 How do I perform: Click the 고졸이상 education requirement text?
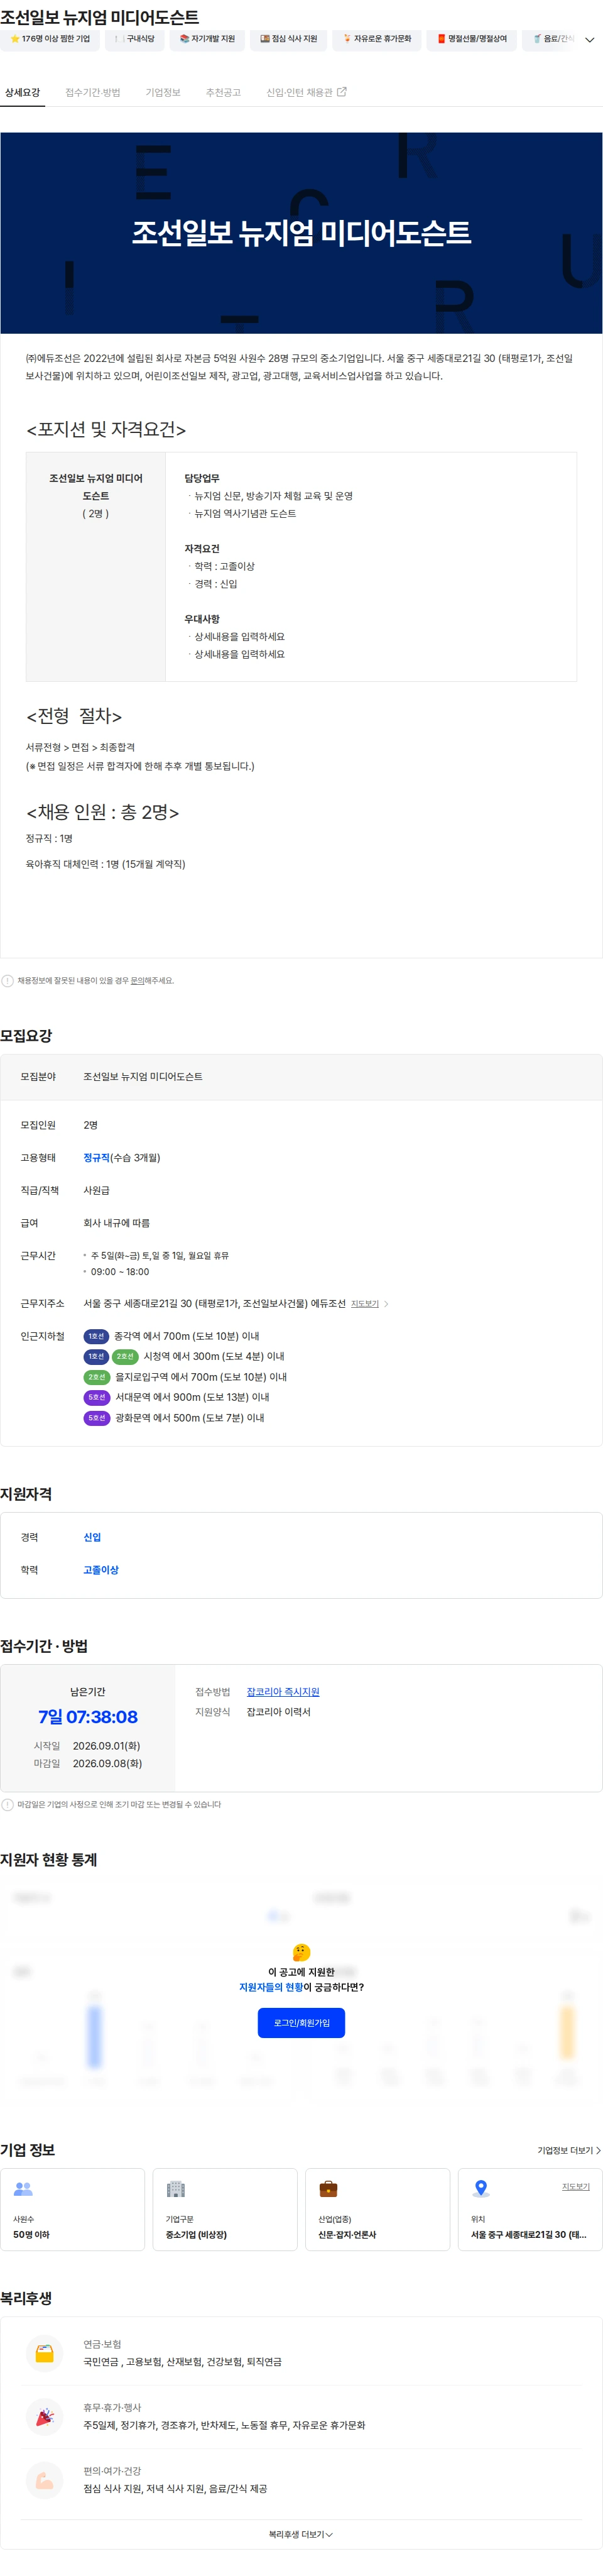[101, 1571]
